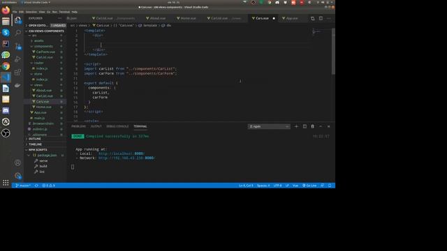Screen dimensions: 447x251
Task: Open editor more actions ellipsis
Action: pos(329,19)
